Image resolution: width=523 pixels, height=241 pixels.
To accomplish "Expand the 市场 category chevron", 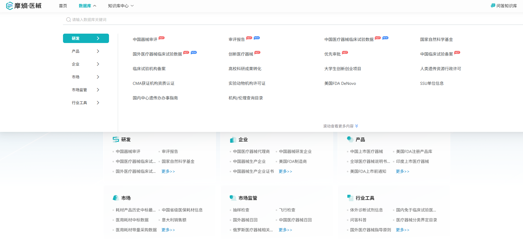I will click(x=98, y=77).
